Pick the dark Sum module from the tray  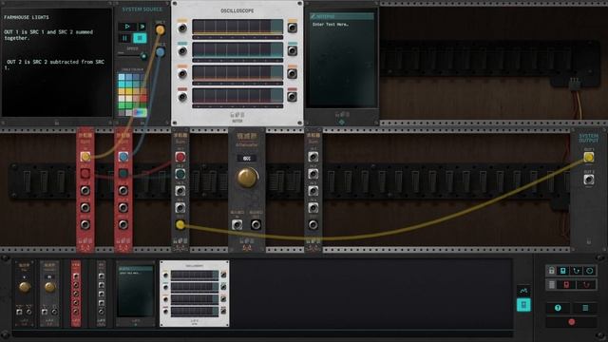click(x=102, y=294)
